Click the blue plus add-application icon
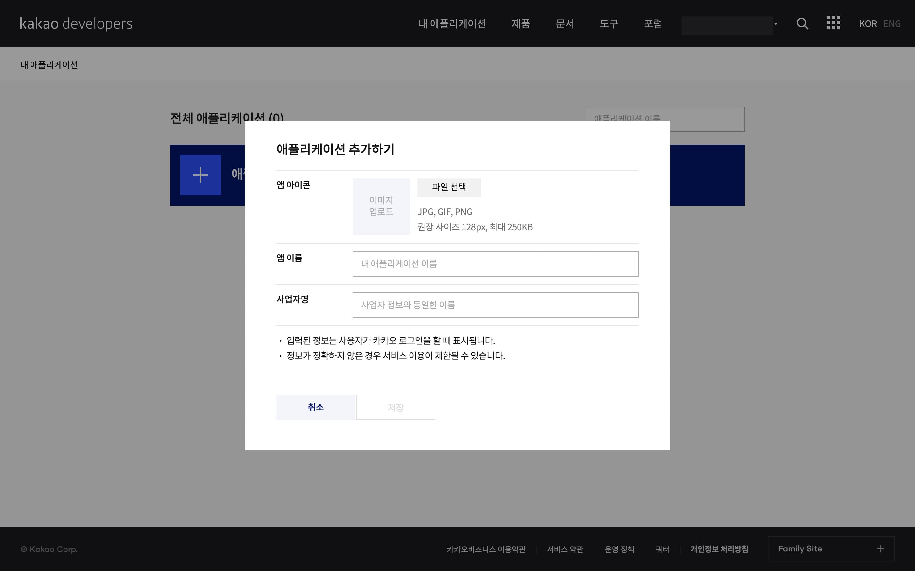Viewport: 915px width, 571px height. [200, 175]
